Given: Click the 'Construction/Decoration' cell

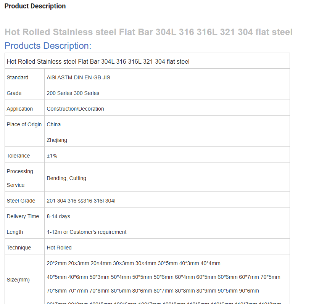Looking at the screenshot, I should click(75, 109).
